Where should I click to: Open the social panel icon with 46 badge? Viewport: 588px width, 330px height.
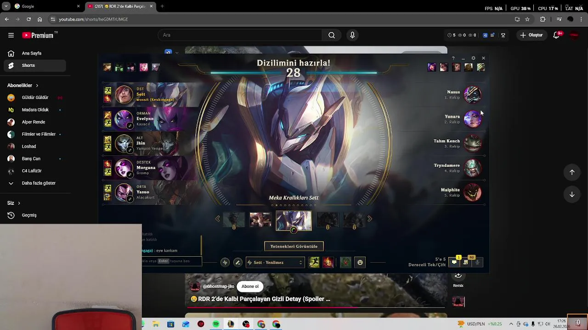pos(466,262)
